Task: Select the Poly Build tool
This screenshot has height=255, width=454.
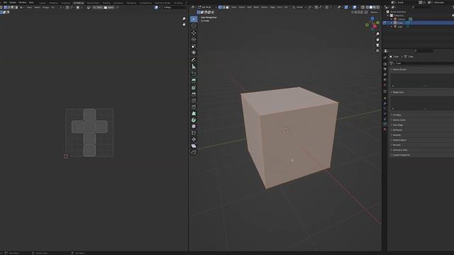Action: (194, 113)
